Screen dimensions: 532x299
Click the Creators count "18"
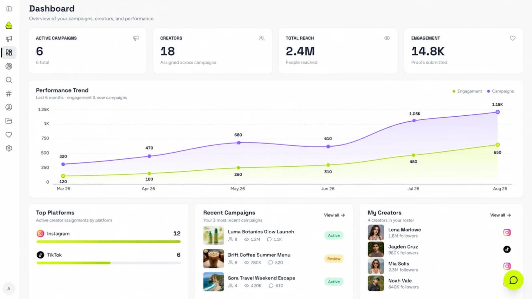click(x=168, y=51)
